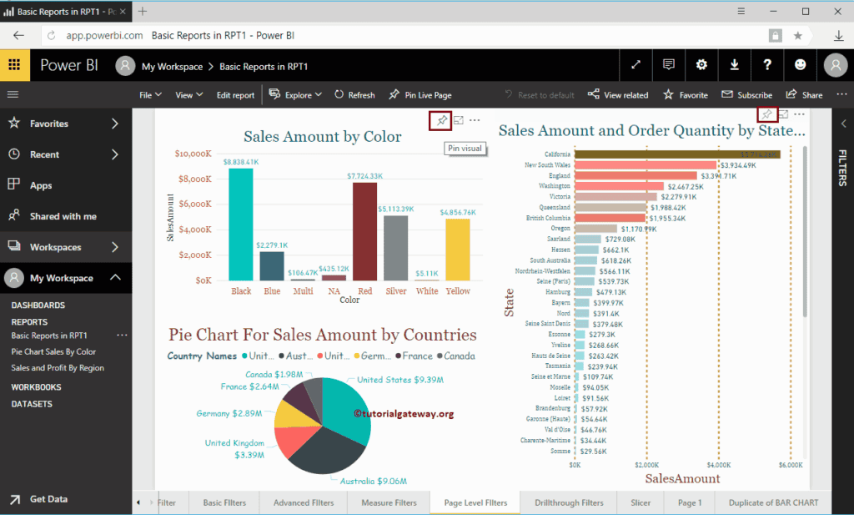
Task: Open Power BI settings gear
Action: tap(701, 64)
